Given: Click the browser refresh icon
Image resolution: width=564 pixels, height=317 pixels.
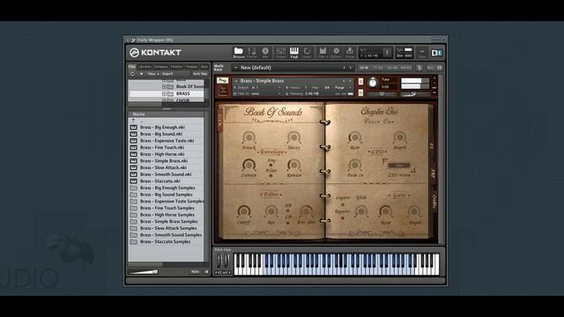Looking at the screenshot, I should coord(132,74).
